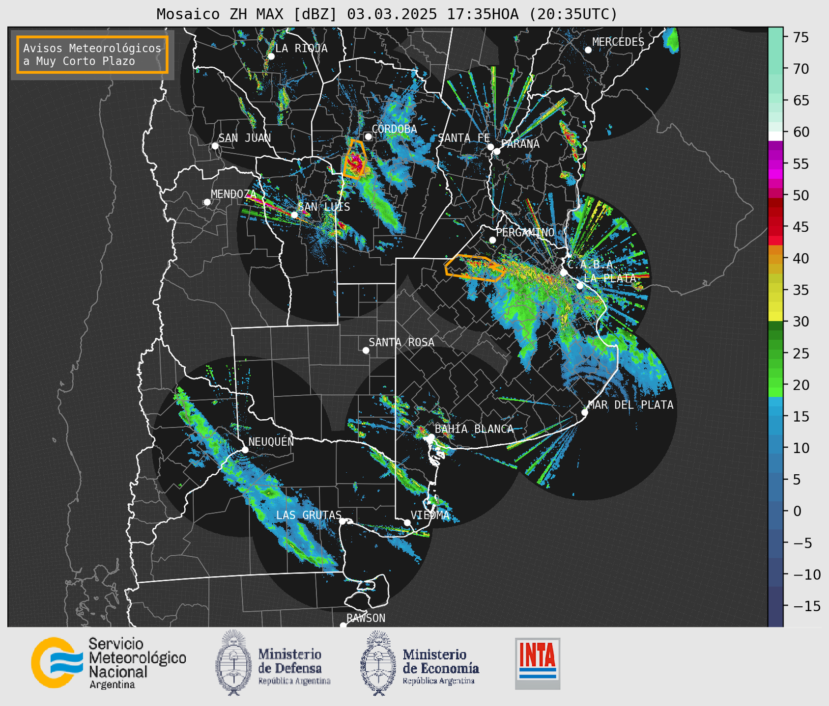Click the LAS GRUTAS label
This screenshot has height=706, width=829.
(309, 515)
